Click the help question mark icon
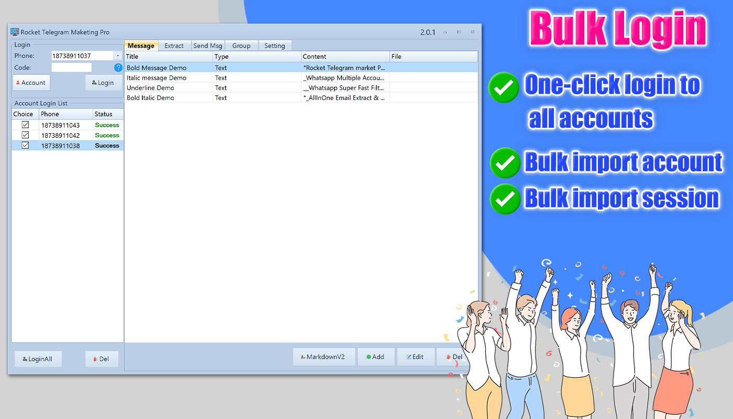 (118, 68)
